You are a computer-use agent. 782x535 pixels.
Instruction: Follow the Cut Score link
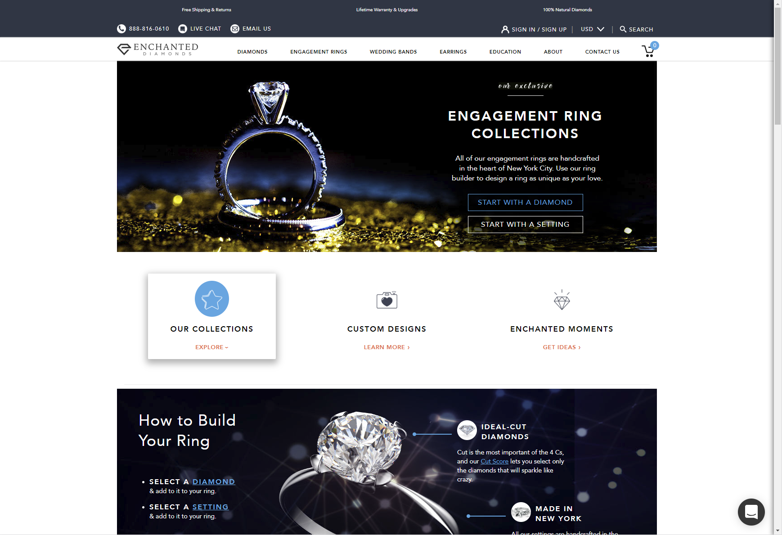click(494, 461)
